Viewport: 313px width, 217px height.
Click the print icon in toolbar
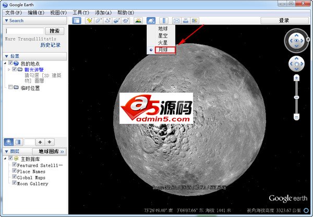coord(186,21)
